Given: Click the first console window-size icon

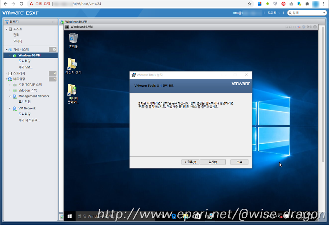Looking at the screenshot, I should click(286, 27).
